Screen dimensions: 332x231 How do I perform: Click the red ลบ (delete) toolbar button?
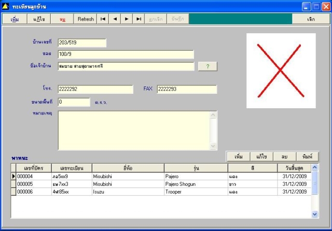(62, 19)
